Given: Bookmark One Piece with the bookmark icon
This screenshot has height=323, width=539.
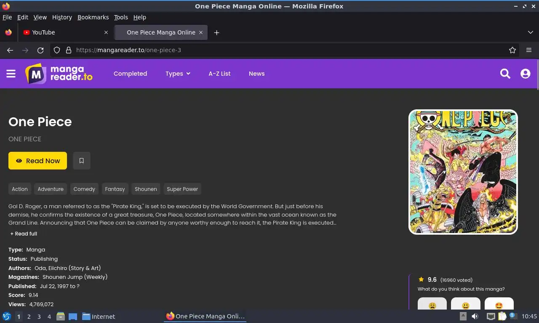Looking at the screenshot, I should click(82, 161).
